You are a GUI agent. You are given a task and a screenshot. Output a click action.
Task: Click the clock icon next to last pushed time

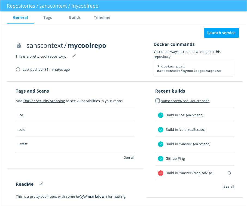pos(18,69)
